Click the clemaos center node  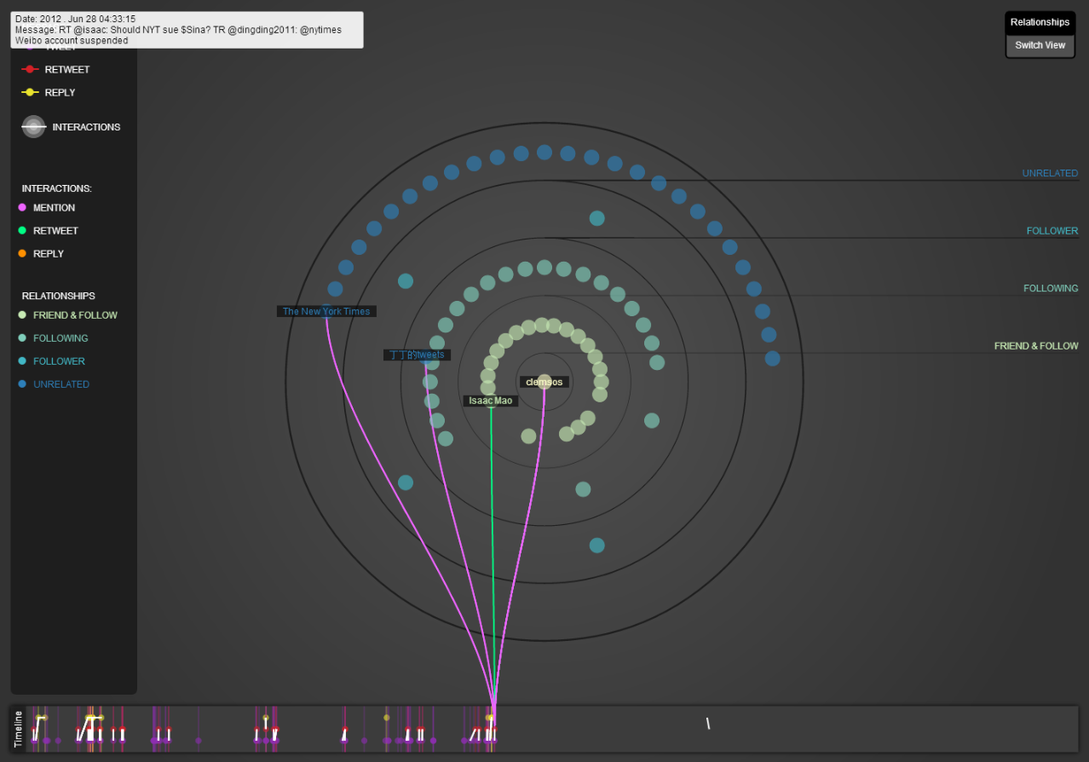pyautogui.click(x=544, y=382)
